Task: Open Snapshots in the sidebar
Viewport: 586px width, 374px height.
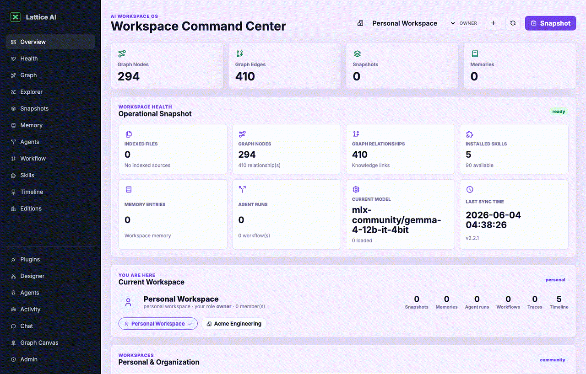Action: [50, 108]
